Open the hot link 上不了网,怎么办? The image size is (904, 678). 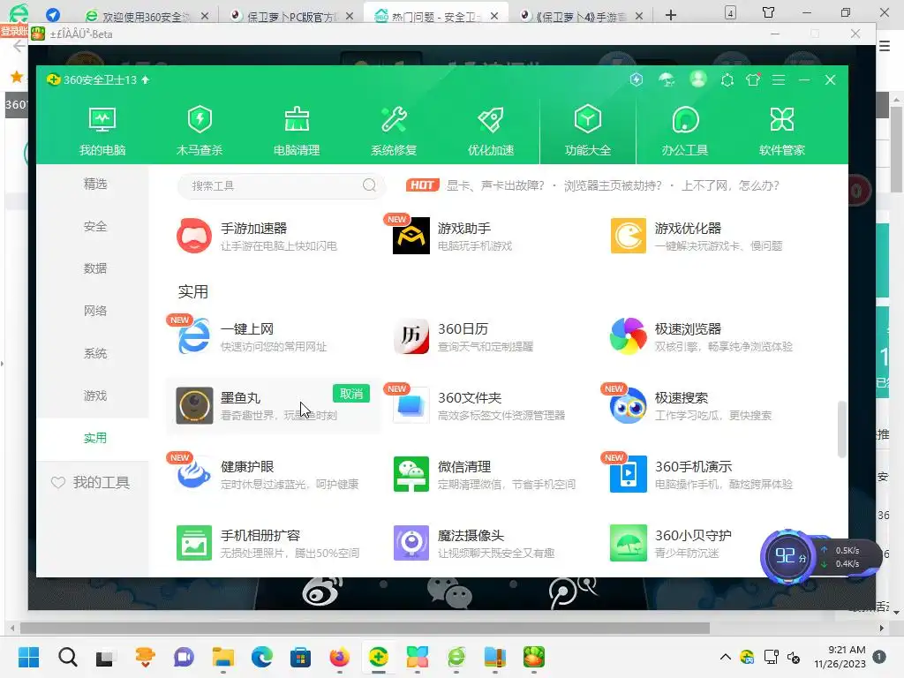(730, 185)
